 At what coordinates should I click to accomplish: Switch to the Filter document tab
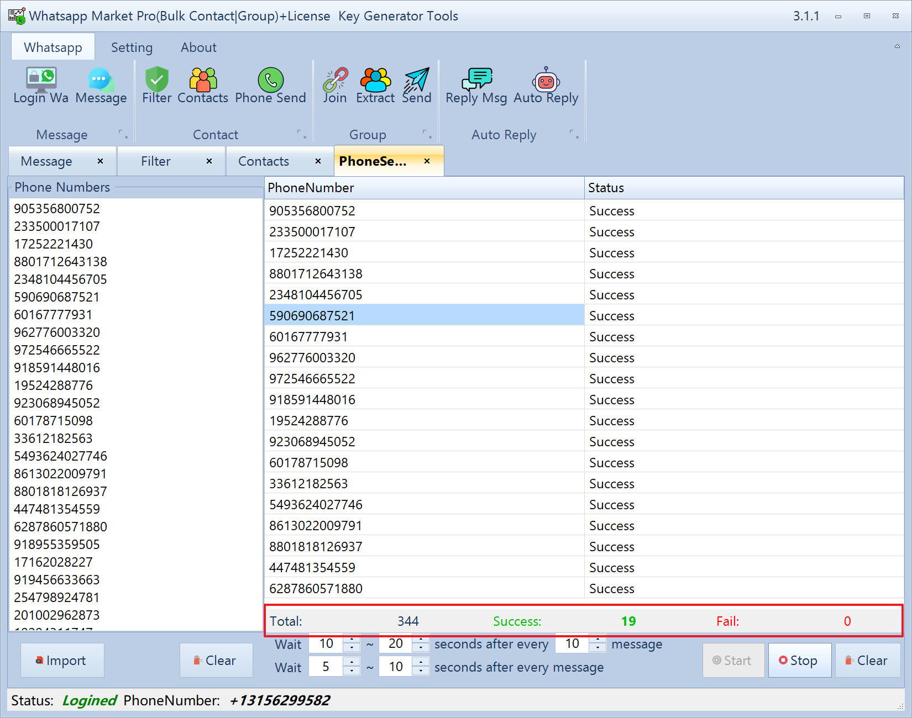[156, 161]
